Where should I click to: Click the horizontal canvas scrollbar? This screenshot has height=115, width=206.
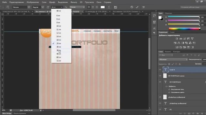pyautogui.click(x=94, y=110)
